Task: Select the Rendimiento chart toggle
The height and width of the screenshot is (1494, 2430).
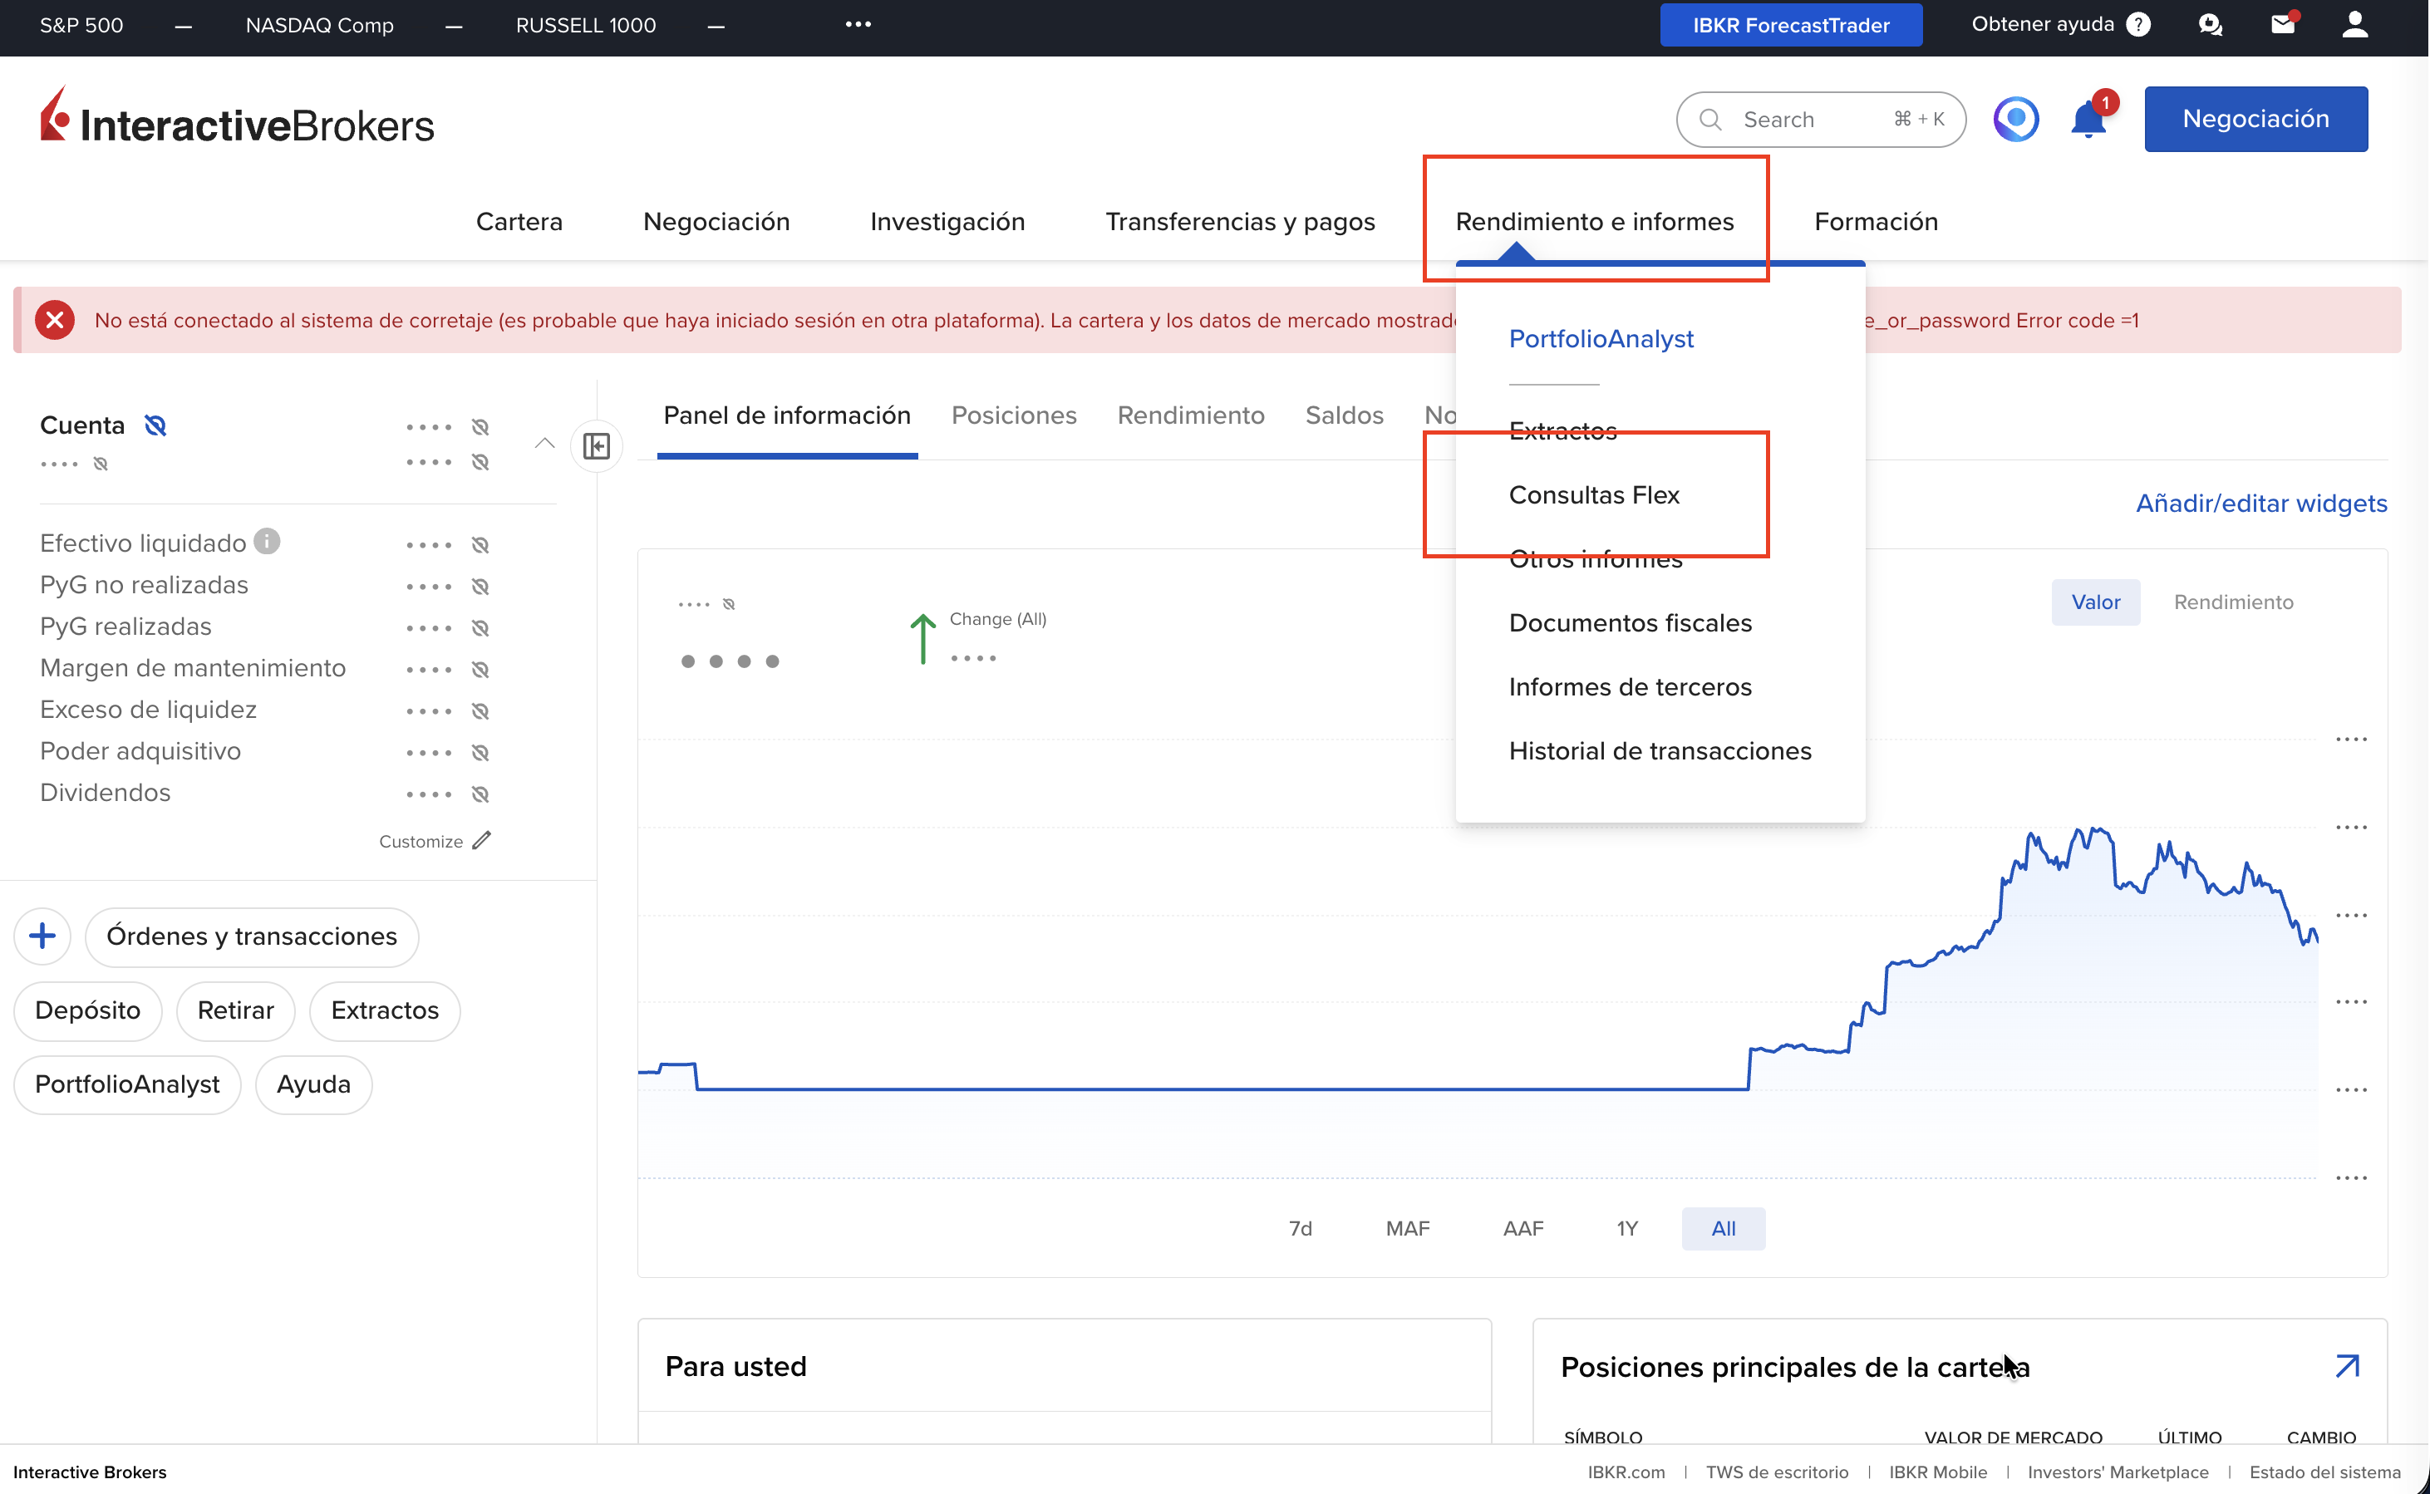Action: (x=2233, y=602)
